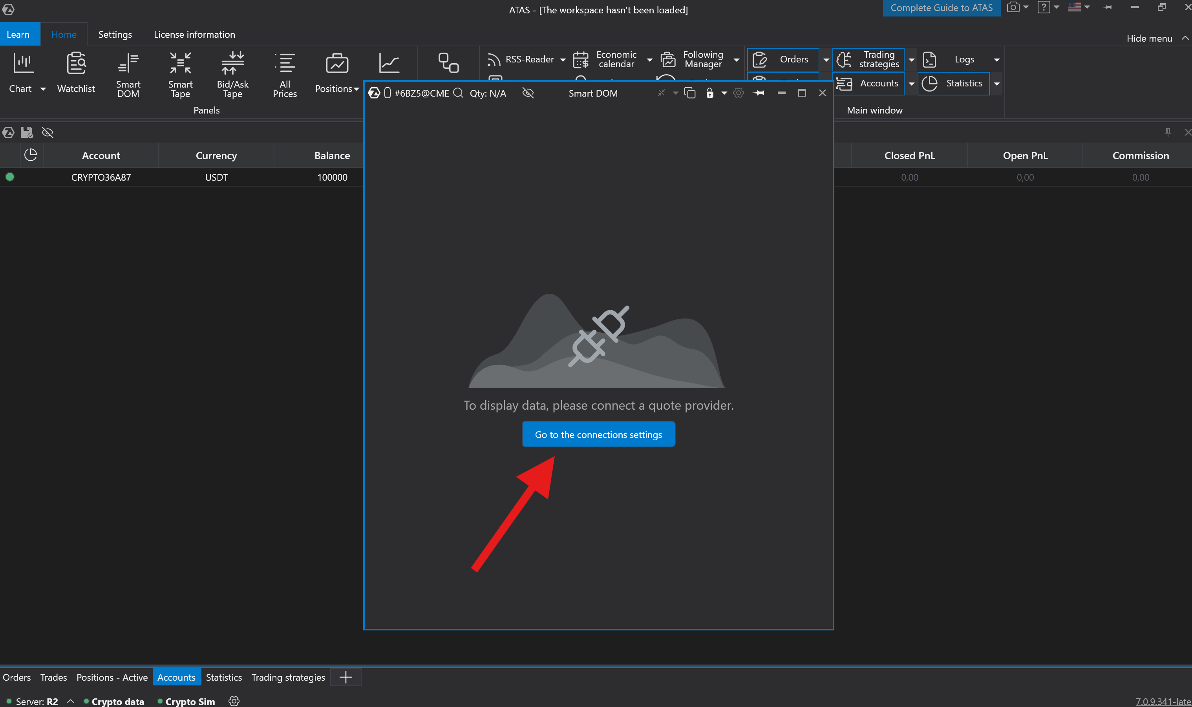Expand the Chart dropdown arrow
This screenshot has height=707, width=1192.
pyautogui.click(x=43, y=89)
